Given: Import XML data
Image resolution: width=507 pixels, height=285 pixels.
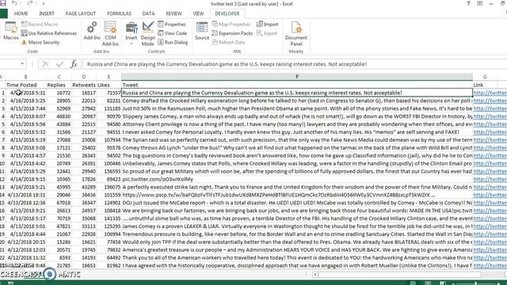Looking at the screenshot, I should point(268,25).
